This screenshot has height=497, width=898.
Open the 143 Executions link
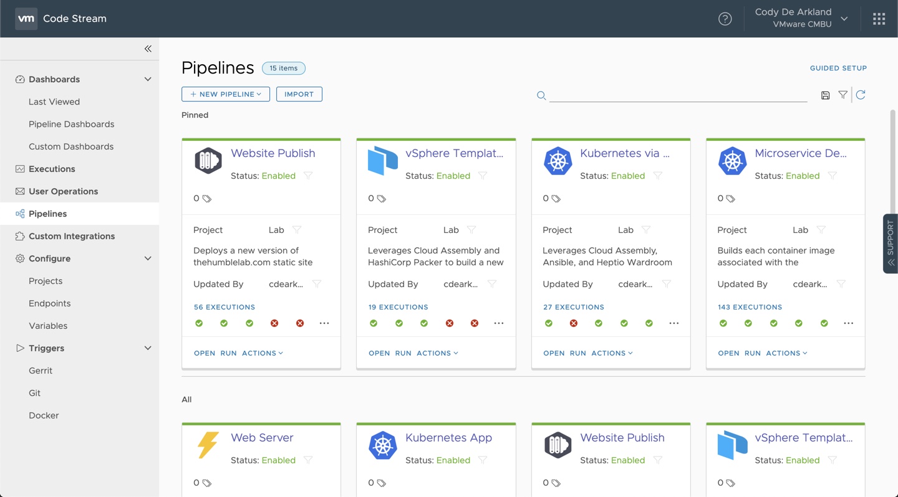click(750, 307)
